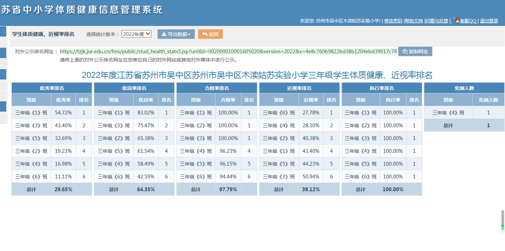Viewport: 505px width, 251px height.
Task: Click the 客服QQ link
Action: click(x=468, y=21)
